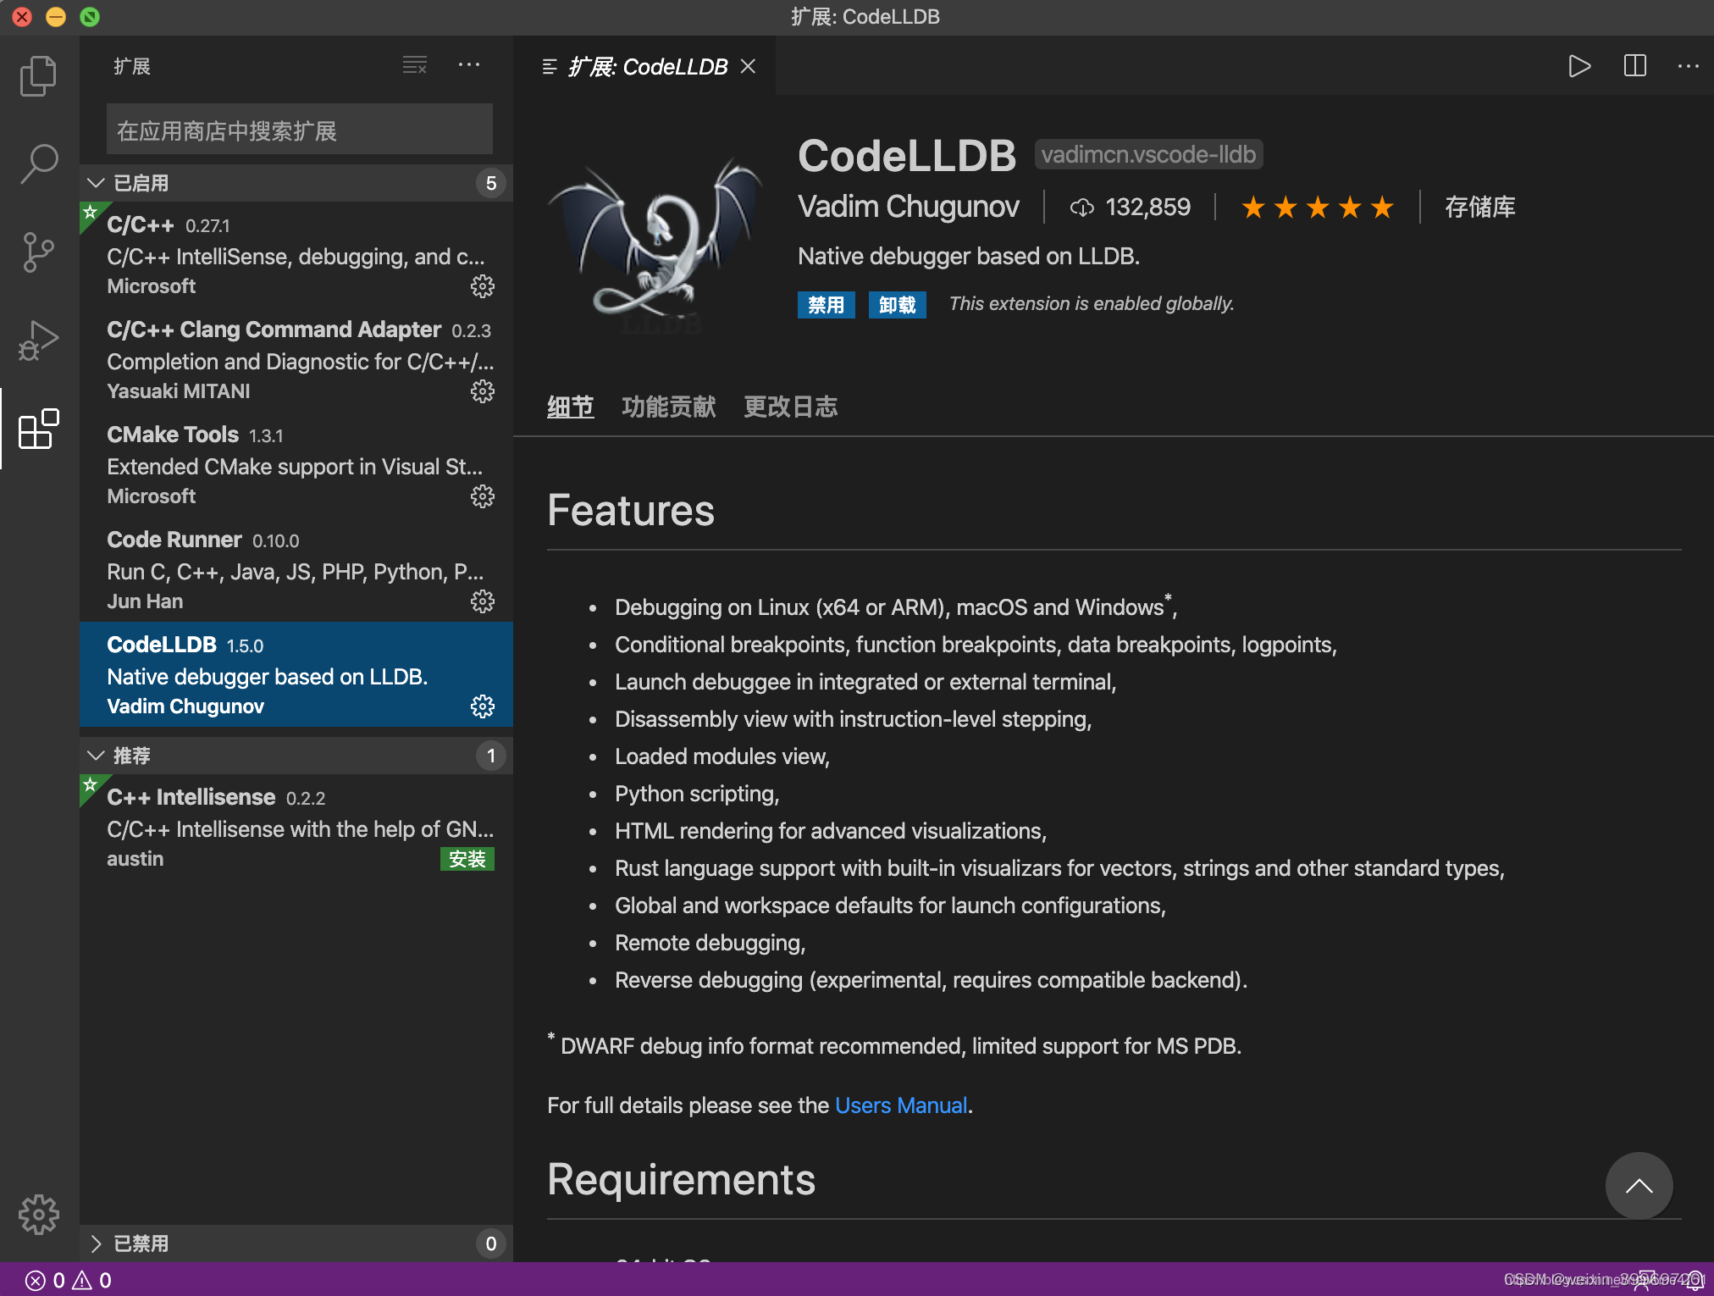Clear the extensions search results icon
1714x1296 pixels.
[414, 65]
